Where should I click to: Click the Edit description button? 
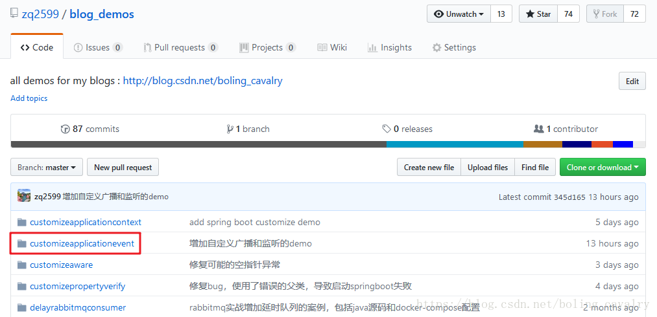[x=632, y=81]
